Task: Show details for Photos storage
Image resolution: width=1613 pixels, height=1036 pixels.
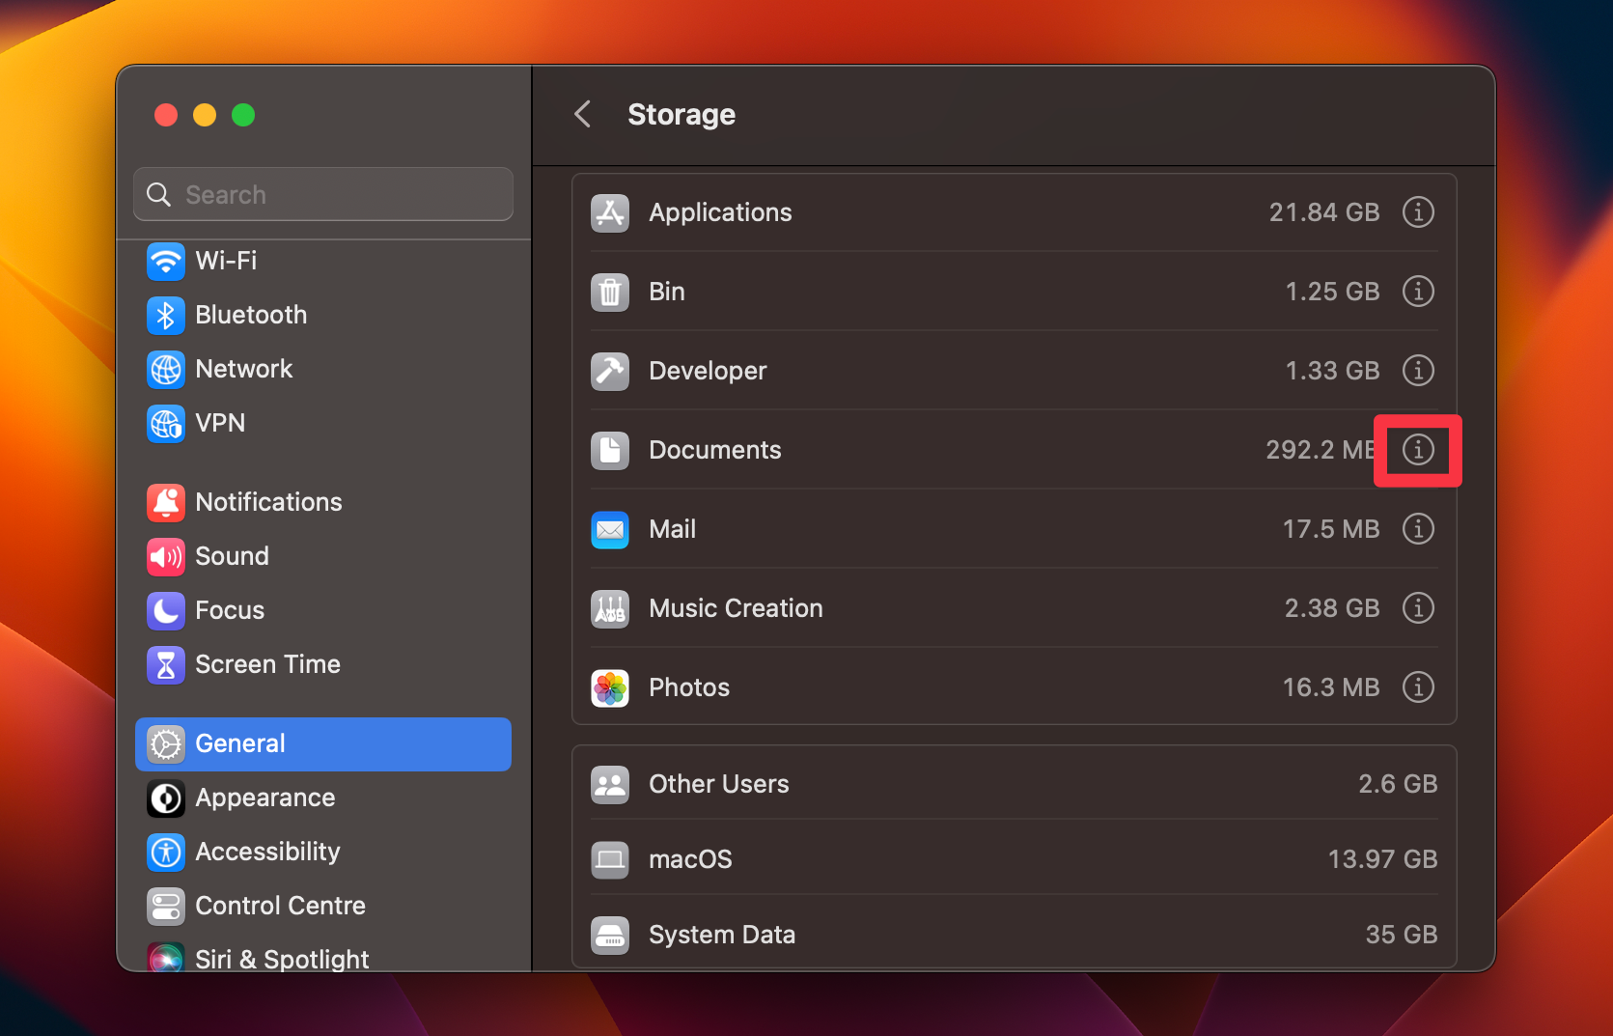Action: (1417, 687)
